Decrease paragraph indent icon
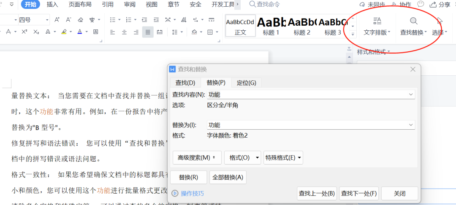This screenshot has width=456, height=205. tap(144, 20)
